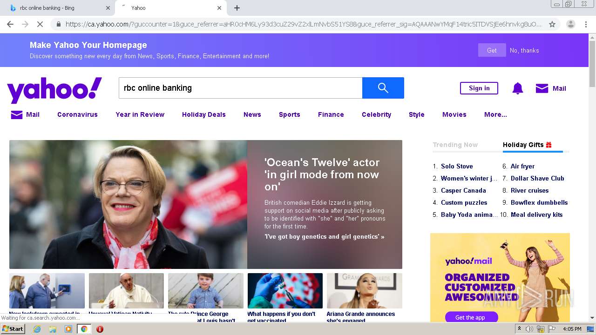This screenshot has height=335, width=596.
Task: Click the page vertical scrollbar thumb
Action: point(592,63)
